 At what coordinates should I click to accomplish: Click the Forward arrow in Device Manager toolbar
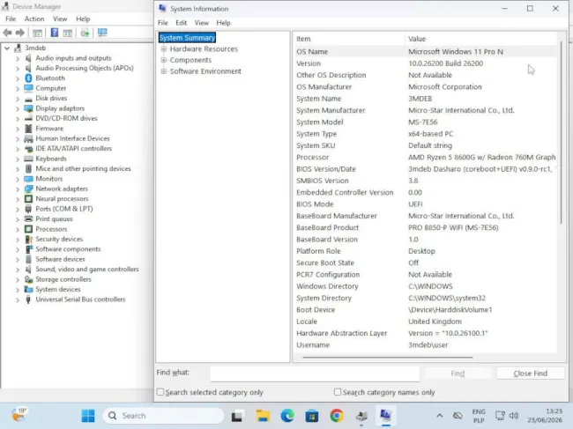coord(20,33)
